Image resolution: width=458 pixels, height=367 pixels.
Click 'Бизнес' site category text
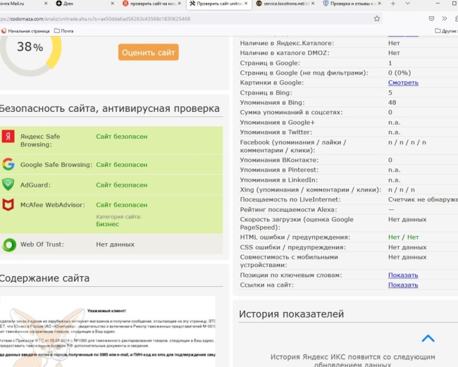tap(107, 224)
